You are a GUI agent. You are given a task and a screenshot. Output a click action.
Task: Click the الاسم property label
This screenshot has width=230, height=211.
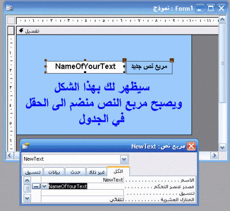tap(187, 180)
